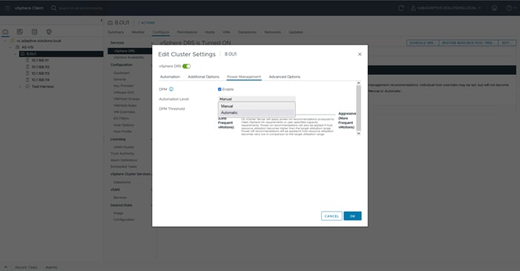Toggle the vSphere DRS switch
Image resolution: width=520 pixels, height=271 pixels.
(186, 66)
